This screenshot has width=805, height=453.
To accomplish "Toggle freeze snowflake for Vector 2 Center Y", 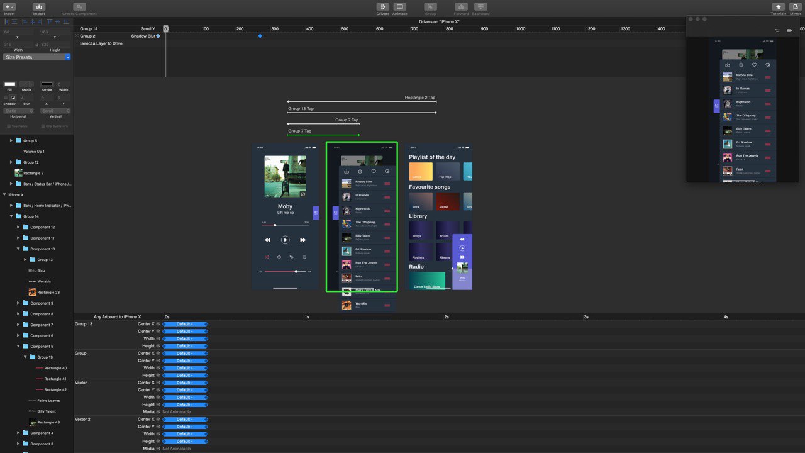I will tap(158, 427).
